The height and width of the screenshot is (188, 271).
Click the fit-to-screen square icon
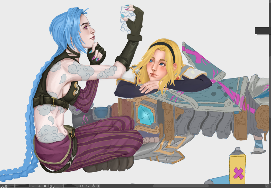pyautogui.click(x=45, y=186)
